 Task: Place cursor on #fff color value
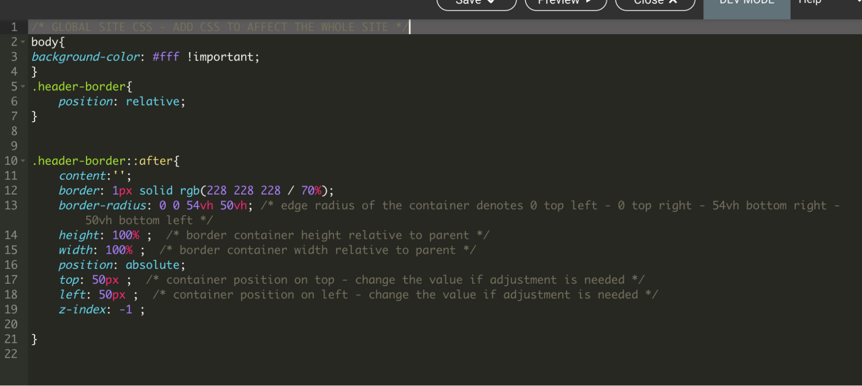pyautogui.click(x=166, y=57)
